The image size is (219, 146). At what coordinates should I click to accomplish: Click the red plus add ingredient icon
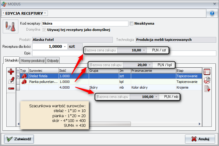coord(11,71)
